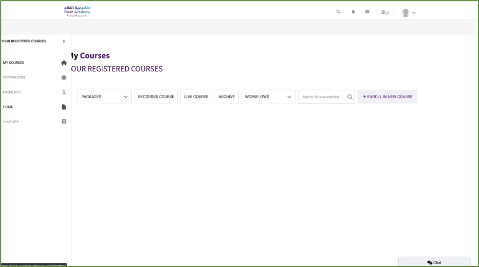Expand the Workflows dropdown
This screenshot has width=479, height=267.
[x=268, y=97]
